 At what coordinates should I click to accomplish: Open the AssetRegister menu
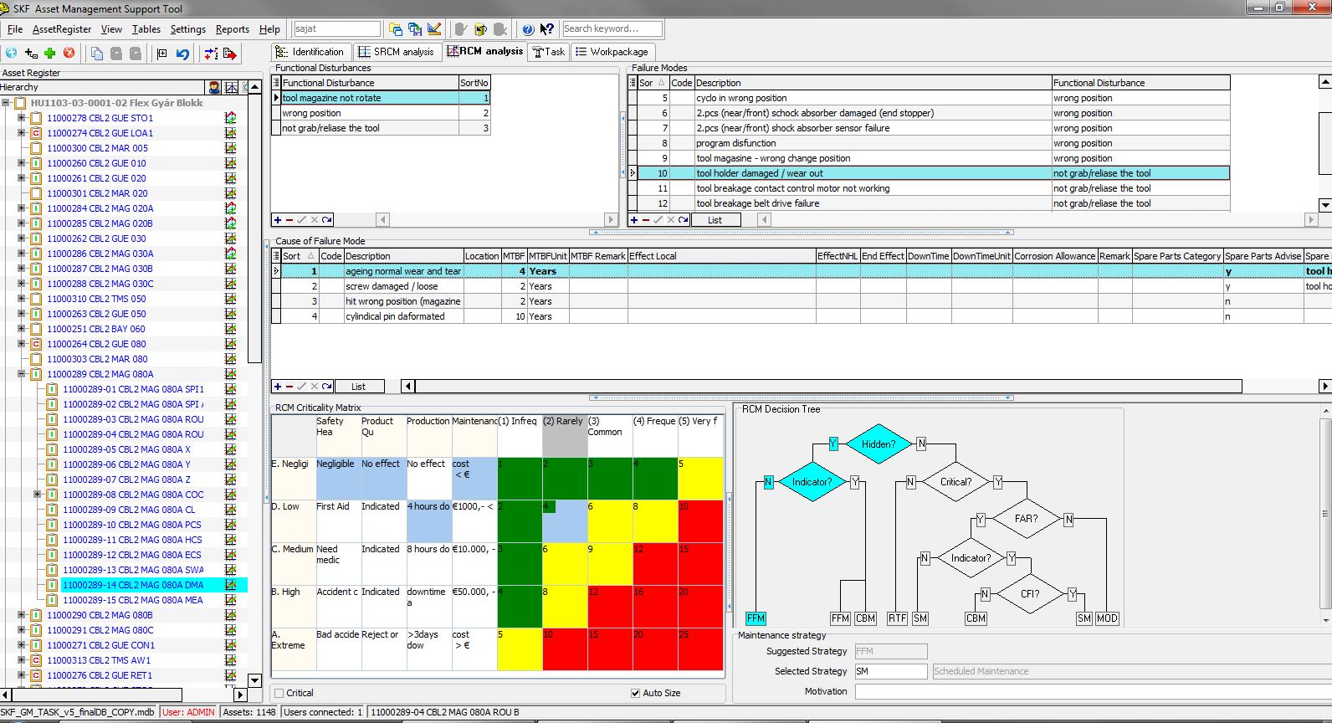pyautogui.click(x=62, y=29)
